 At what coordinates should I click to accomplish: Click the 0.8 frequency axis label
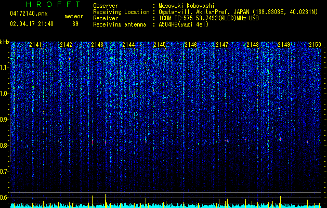(5, 146)
